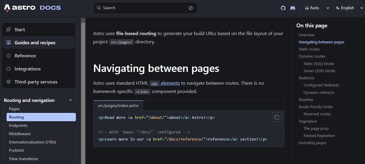This screenshot has height=164, width=365.
Task: Jump to Navigating between pages in page outline
Action: point(321,42)
